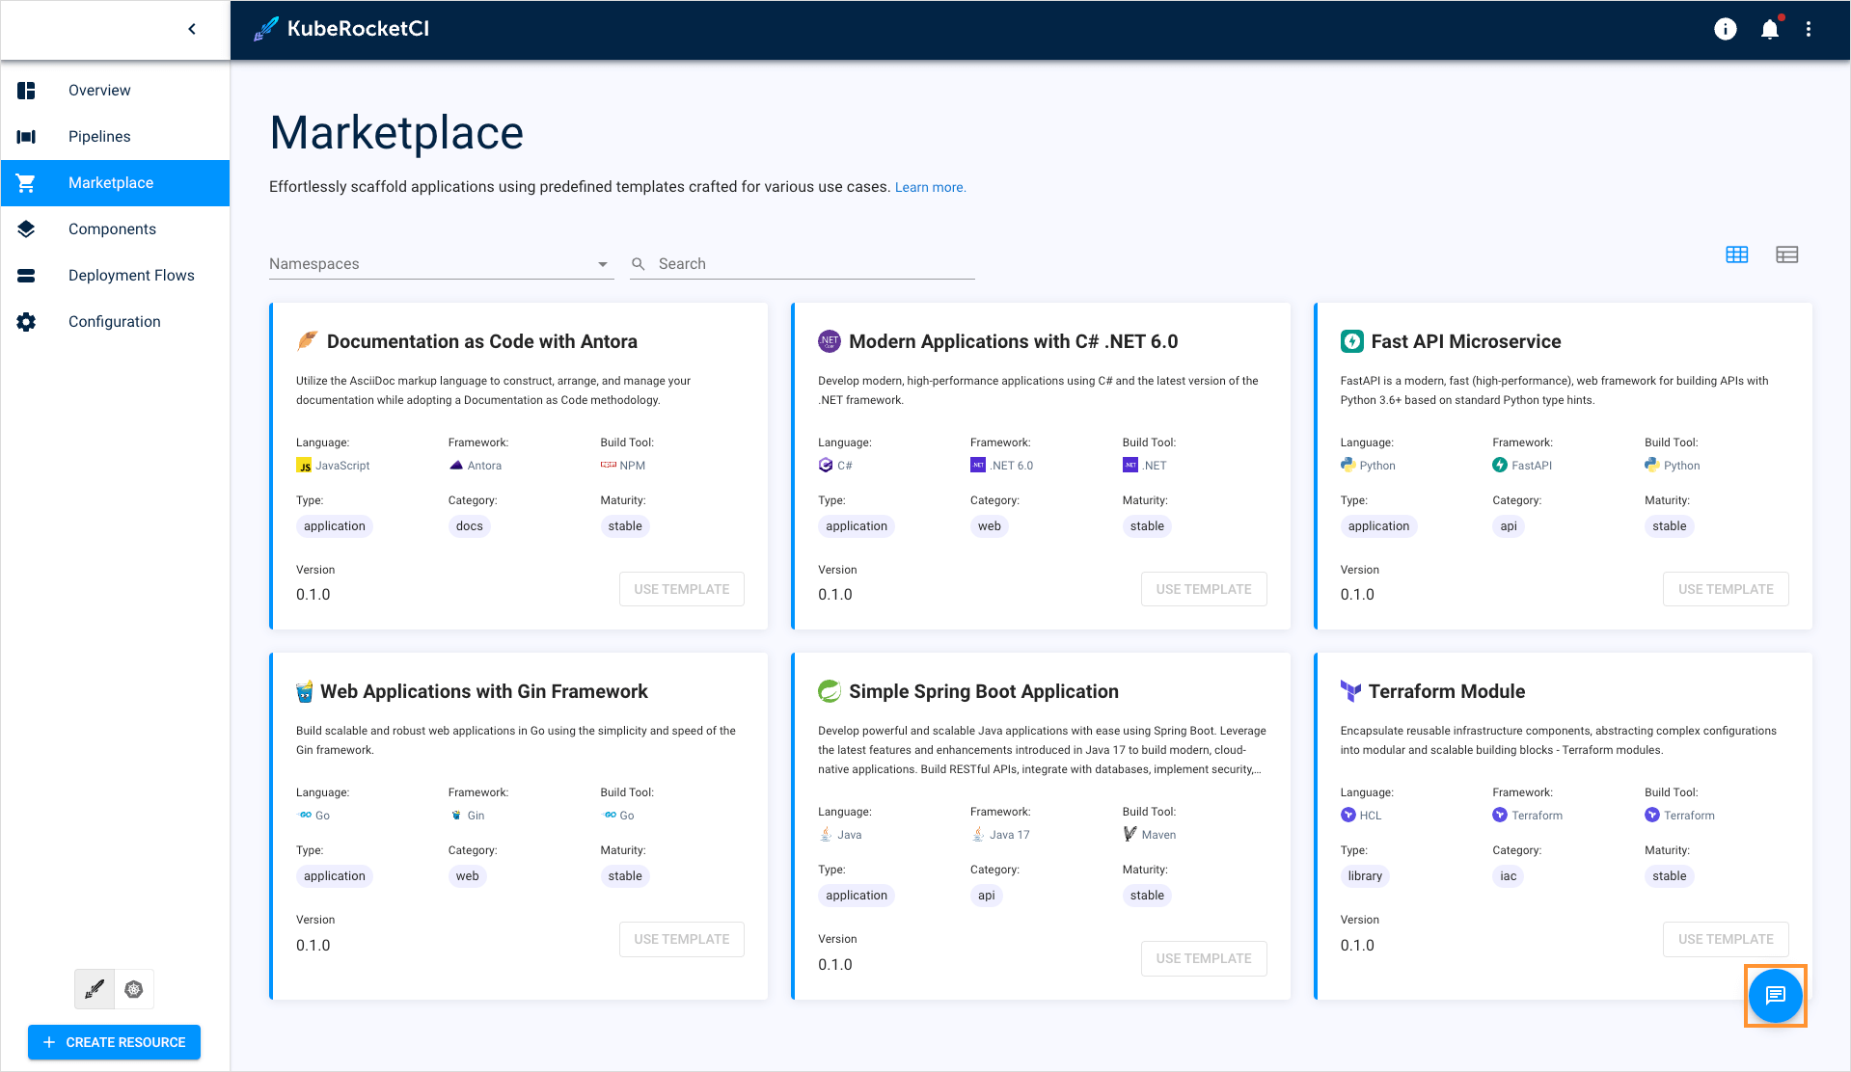Use template for Fast API Microservice
This screenshot has height=1072, width=1851.
pos(1725,589)
